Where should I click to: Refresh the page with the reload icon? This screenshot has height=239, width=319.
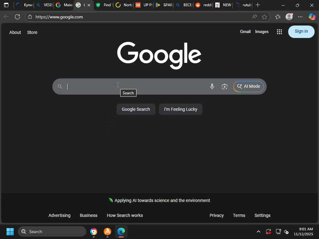[17, 17]
